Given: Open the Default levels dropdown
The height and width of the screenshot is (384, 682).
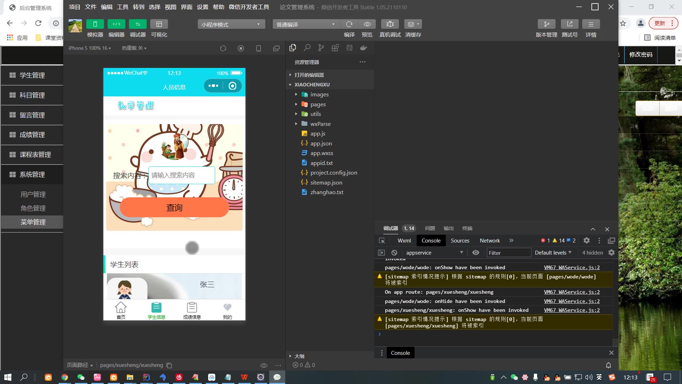Looking at the screenshot, I should point(553,253).
